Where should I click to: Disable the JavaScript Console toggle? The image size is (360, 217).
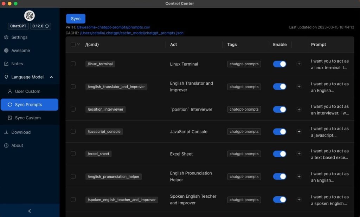(x=279, y=132)
